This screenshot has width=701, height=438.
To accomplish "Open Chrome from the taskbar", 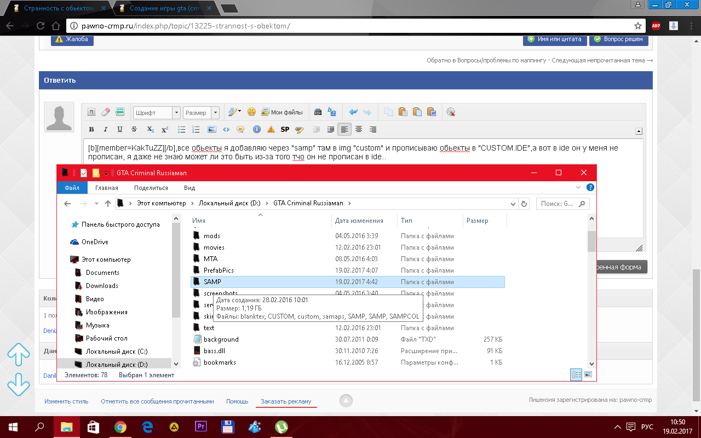I will [x=120, y=427].
